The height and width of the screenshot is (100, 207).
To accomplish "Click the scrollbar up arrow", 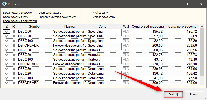I will 202,27.
